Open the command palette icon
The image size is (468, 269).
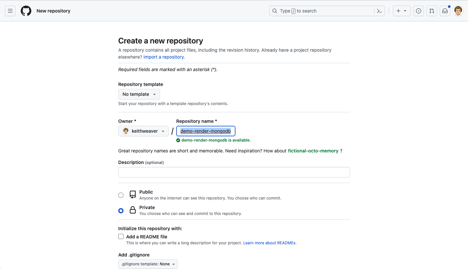point(379,11)
